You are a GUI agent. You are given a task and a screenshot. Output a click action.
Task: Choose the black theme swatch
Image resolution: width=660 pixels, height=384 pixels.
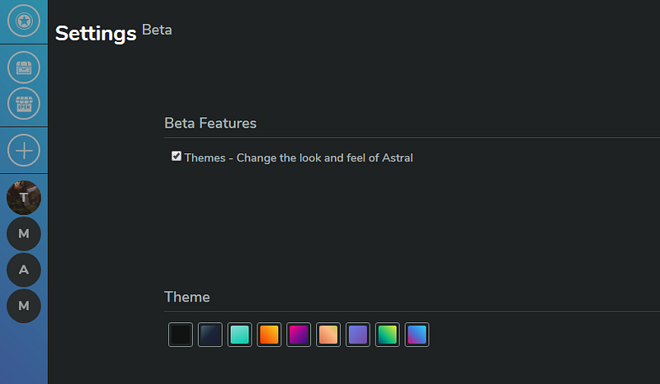point(181,335)
